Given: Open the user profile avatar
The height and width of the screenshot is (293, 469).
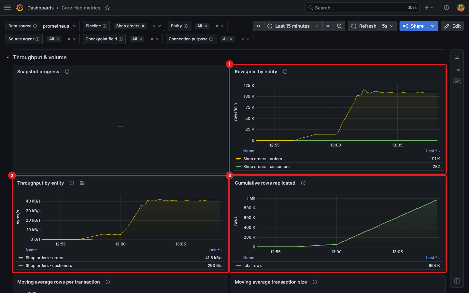Looking at the screenshot, I should tap(461, 8).
